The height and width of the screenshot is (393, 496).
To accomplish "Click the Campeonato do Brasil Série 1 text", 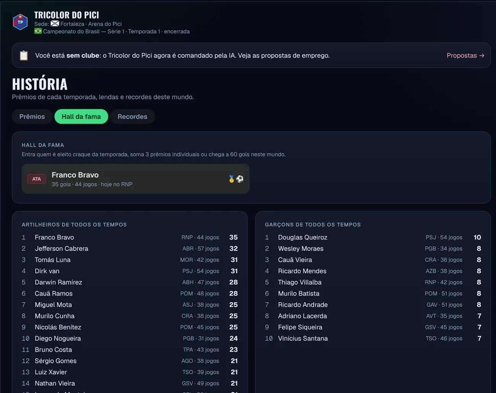I will pos(84,31).
